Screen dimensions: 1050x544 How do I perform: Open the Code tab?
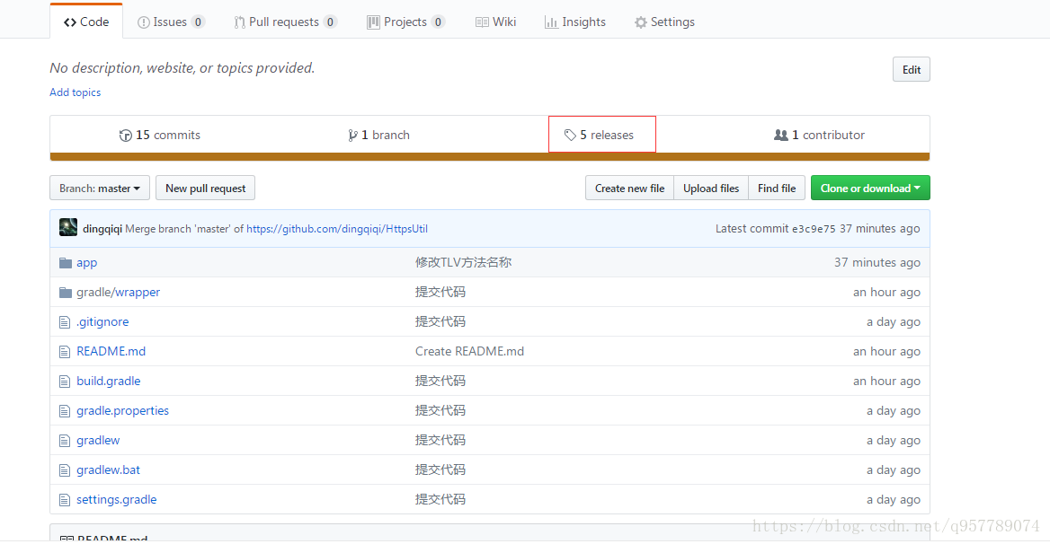[x=86, y=22]
